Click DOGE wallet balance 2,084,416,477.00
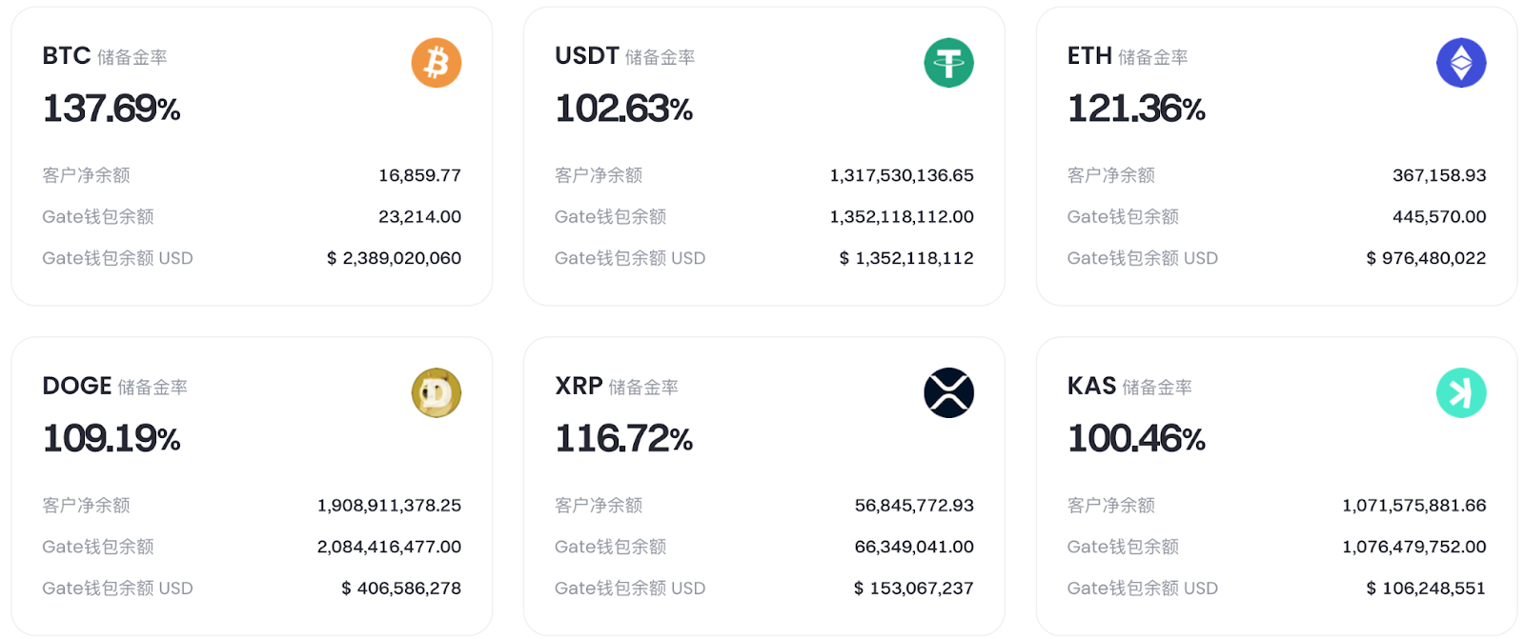 tap(389, 547)
